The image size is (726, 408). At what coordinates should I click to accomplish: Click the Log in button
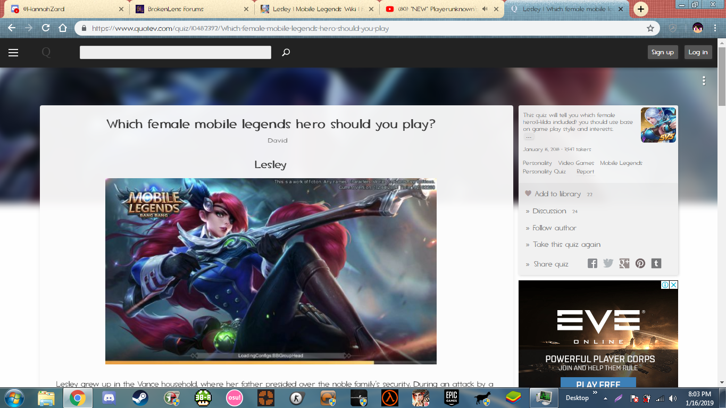click(x=698, y=52)
